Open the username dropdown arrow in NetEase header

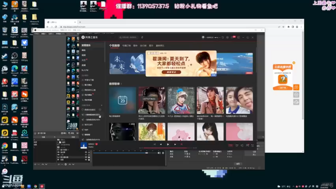click(220, 37)
